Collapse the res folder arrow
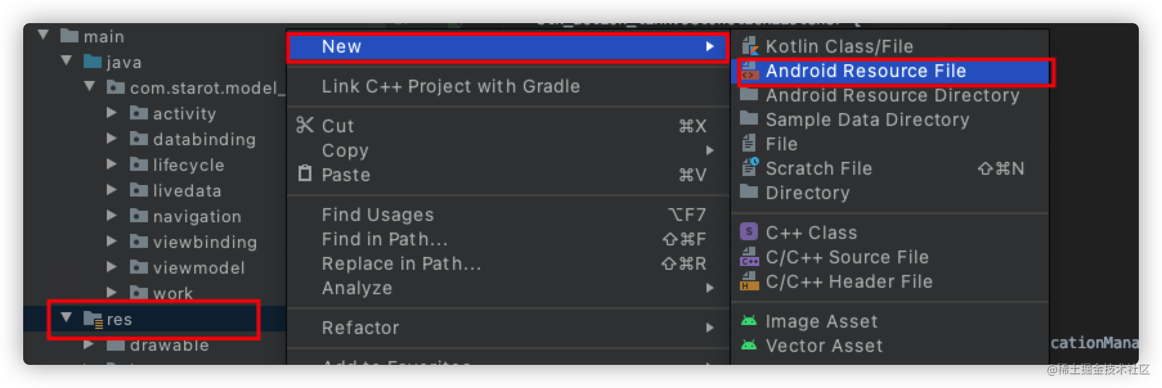This screenshot has width=1162, height=388. point(66,317)
